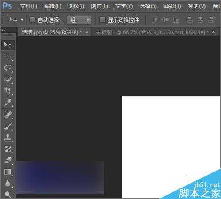The width and height of the screenshot is (221, 199).
Task: Select the Crop tool
Action: tap(8, 91)
